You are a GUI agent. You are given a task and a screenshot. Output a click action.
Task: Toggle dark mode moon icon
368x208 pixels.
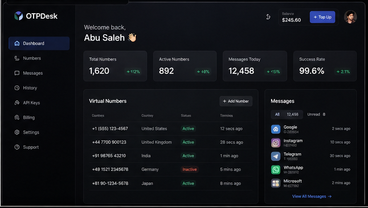pos(268,17)
